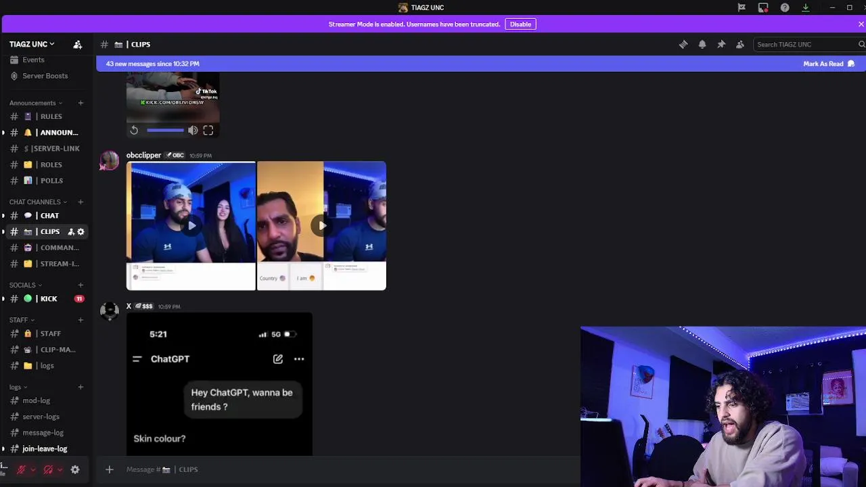Collapse the SOCIALS category
Screen dimensions: 866x487
coord(26,285)
